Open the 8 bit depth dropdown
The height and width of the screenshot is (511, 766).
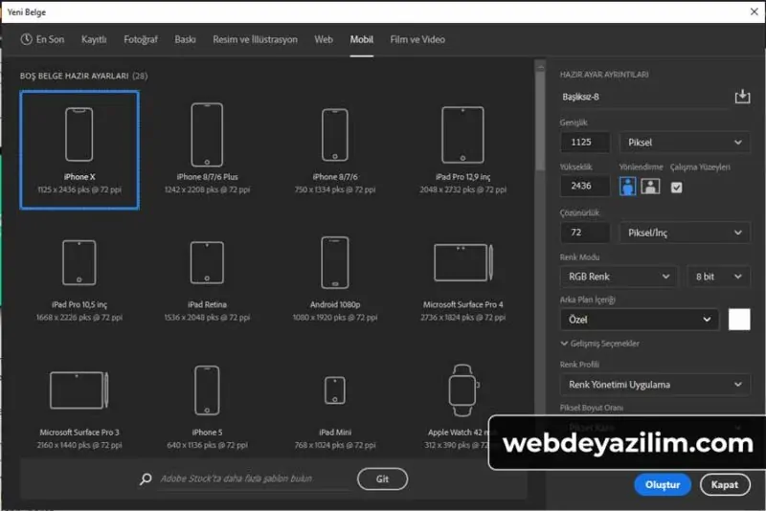coord(718,277)
